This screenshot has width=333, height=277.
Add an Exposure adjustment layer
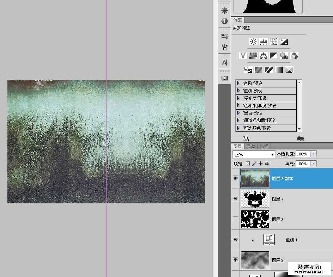point(284,42)
